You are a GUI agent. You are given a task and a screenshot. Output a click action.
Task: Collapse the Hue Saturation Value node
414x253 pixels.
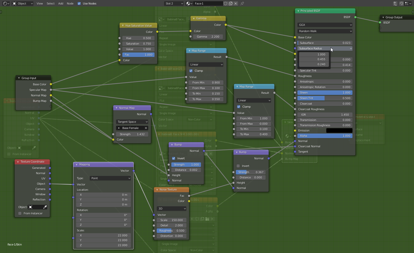[x=123, y=26]
